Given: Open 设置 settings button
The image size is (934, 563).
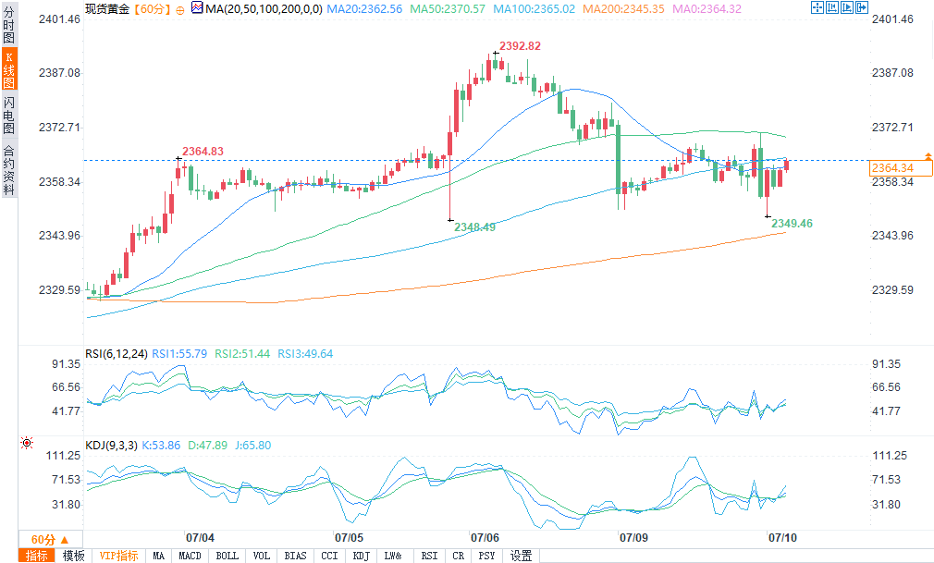Looking at the screenshot, I should pos(522,556).
